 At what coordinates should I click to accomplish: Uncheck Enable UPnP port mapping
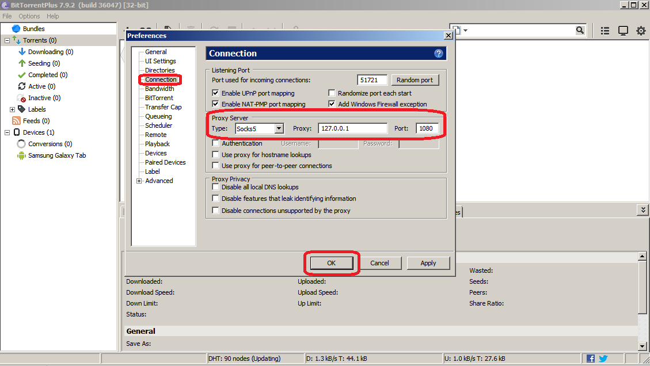[215, 93]
